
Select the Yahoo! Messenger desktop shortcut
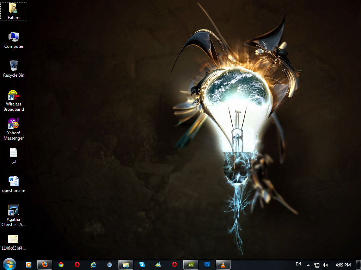point(14,129)
